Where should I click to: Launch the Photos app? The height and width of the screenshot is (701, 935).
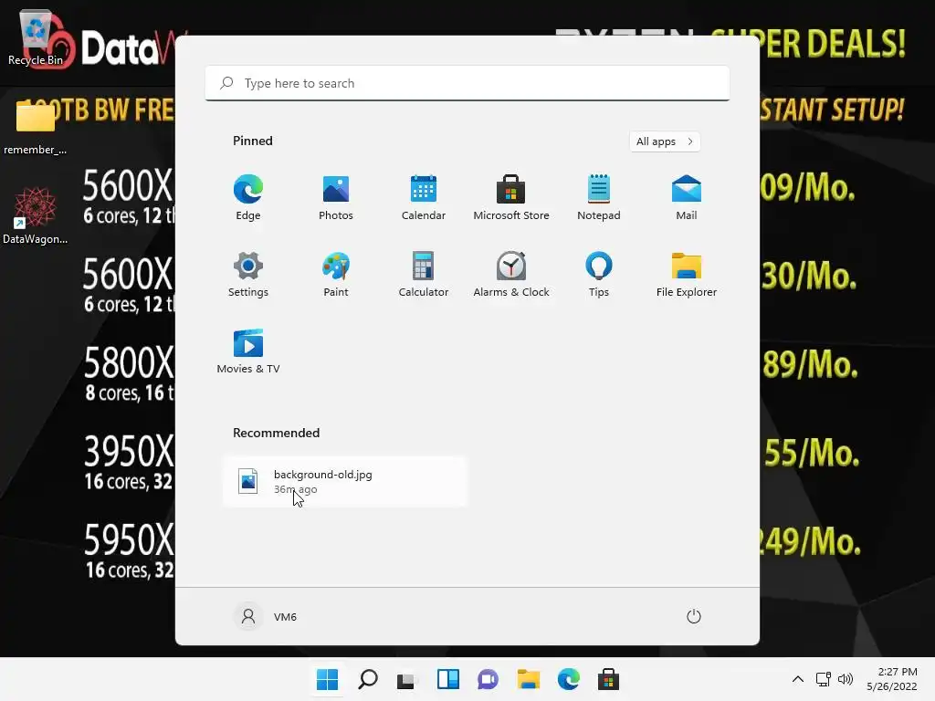click(336, 198)
